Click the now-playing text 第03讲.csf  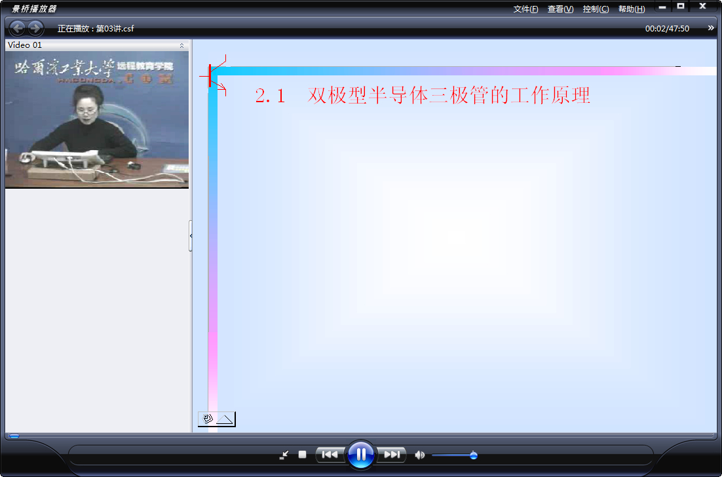click(115, 29)
